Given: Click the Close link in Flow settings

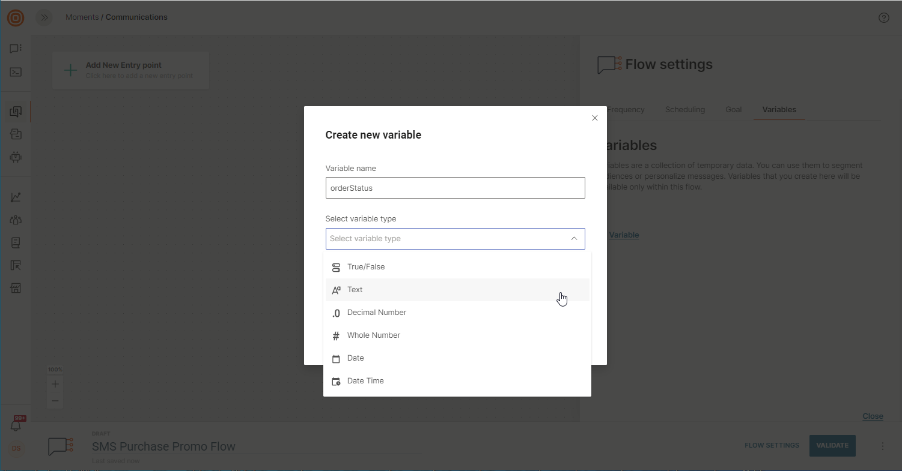Looking at the screenshot, I should (x=873, y=416).
